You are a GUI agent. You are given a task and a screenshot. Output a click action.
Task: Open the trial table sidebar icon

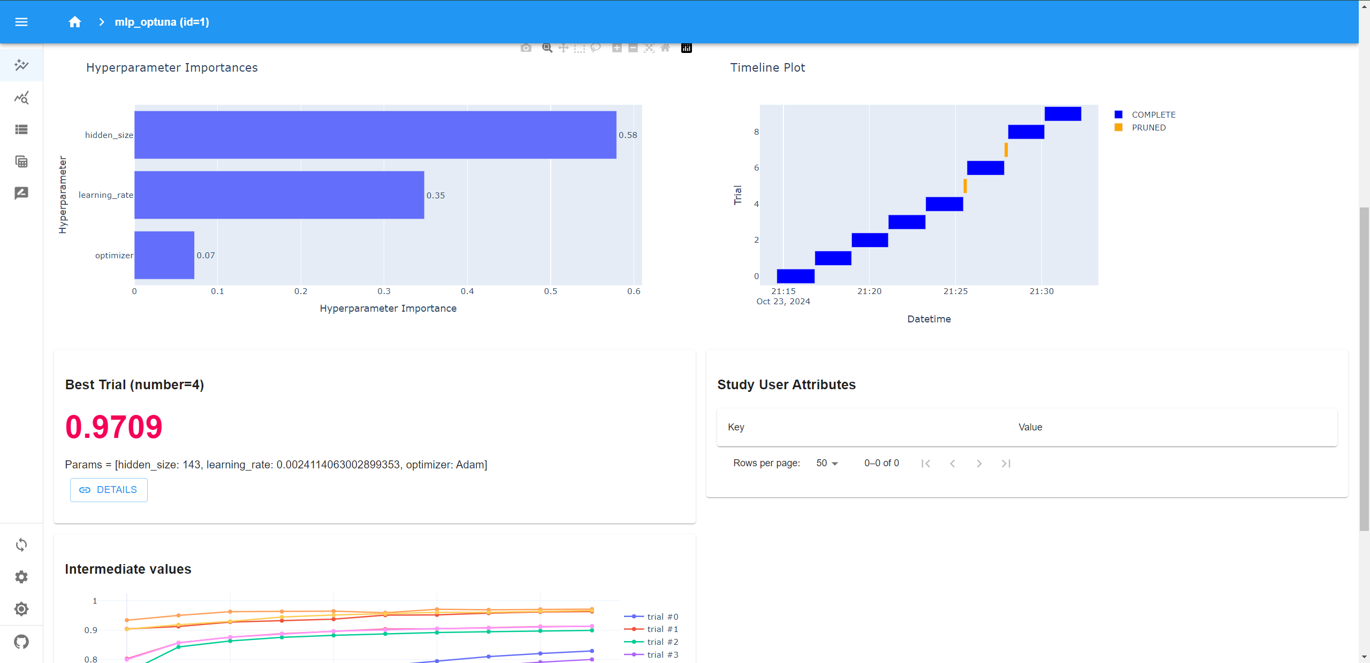click(21, 161)
